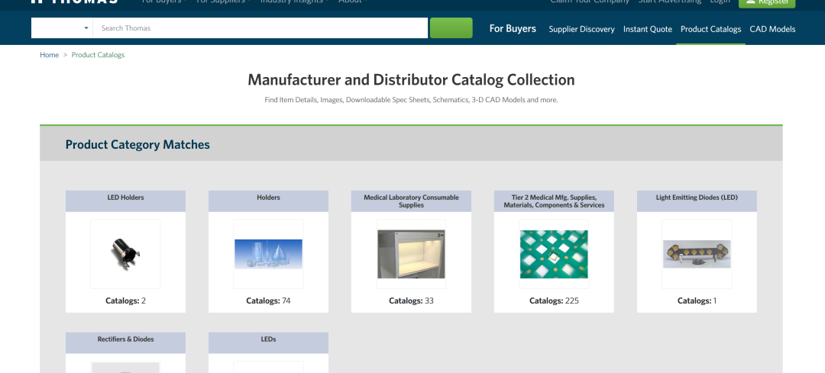Select the Medical Laboratory Consumable Supplies image

click(411, 253)
